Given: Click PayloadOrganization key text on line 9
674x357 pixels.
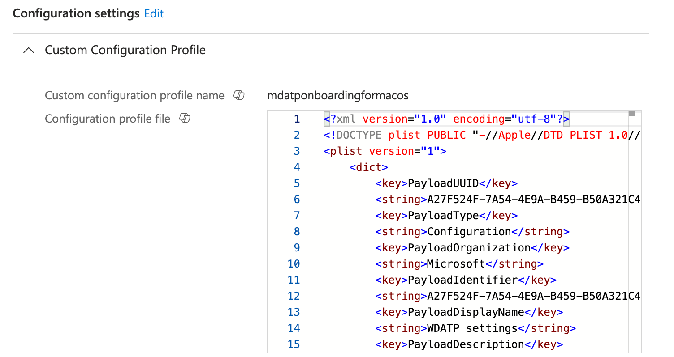Looking at the screenshot, I should 469,248.
